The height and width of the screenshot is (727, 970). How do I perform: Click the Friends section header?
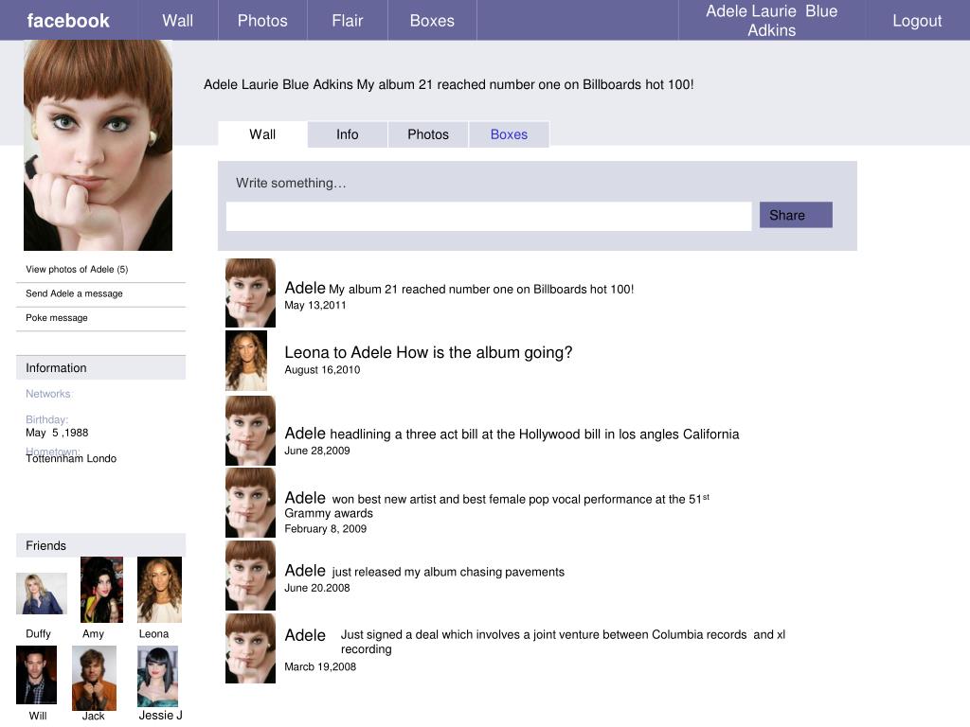[100, 545]
